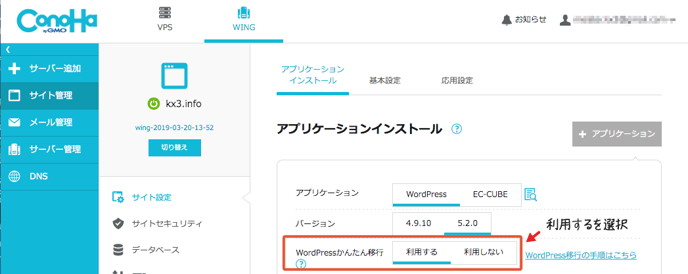Open the アプリケーションインストール tab
The height and width of the screenshot is (274, 688).
[x=312, y=75]
